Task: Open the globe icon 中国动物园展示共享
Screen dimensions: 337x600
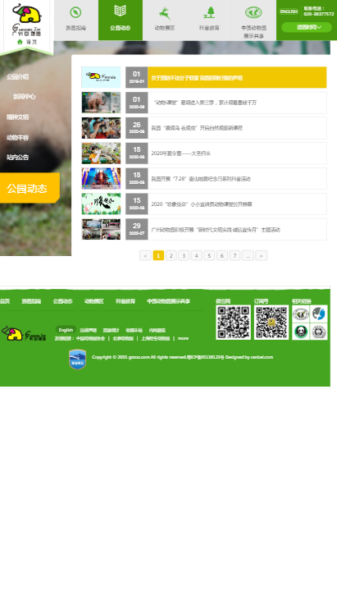Action: click(x=253, y=20)
